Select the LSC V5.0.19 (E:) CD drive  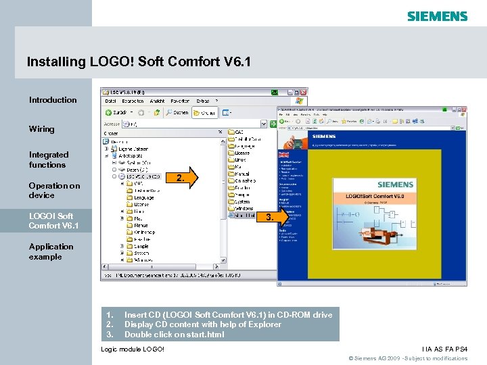point(140,176)
